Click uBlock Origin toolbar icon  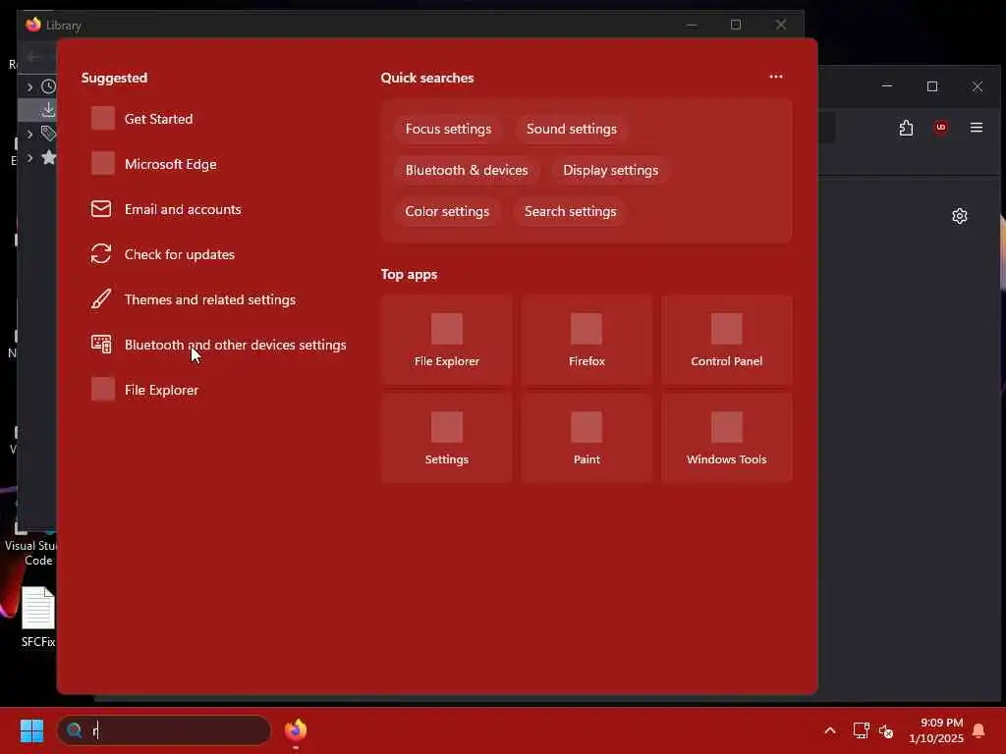coord(940,128)
